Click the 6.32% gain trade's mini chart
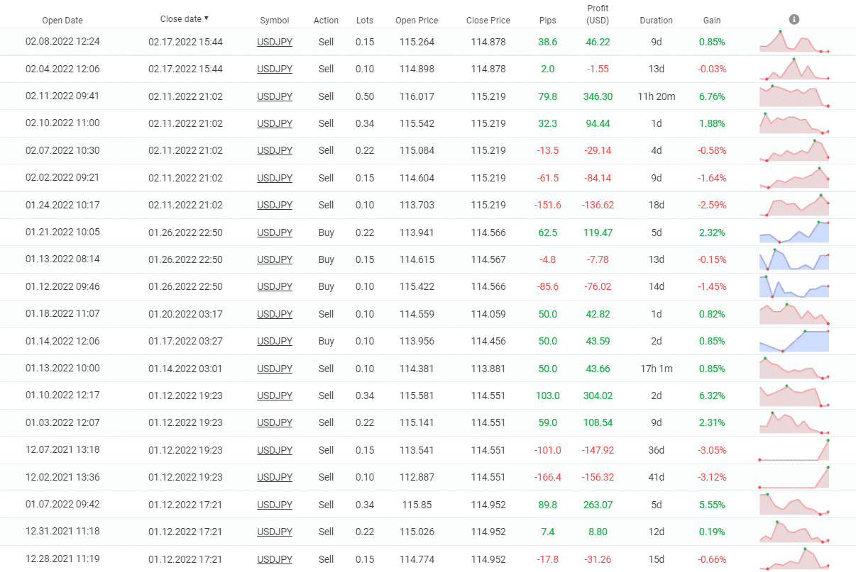 pos(794,396)
